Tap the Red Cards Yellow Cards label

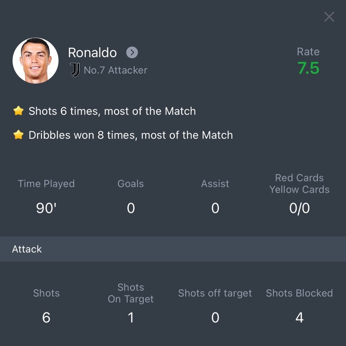(299, 184)
